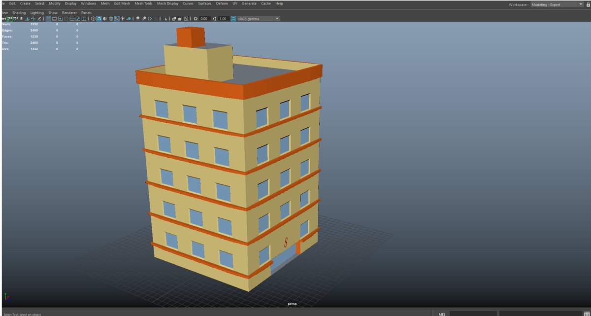This screenshot has width=591, height=316.
Task: Open the Edit menu
Action: click(x=13, y=3)
